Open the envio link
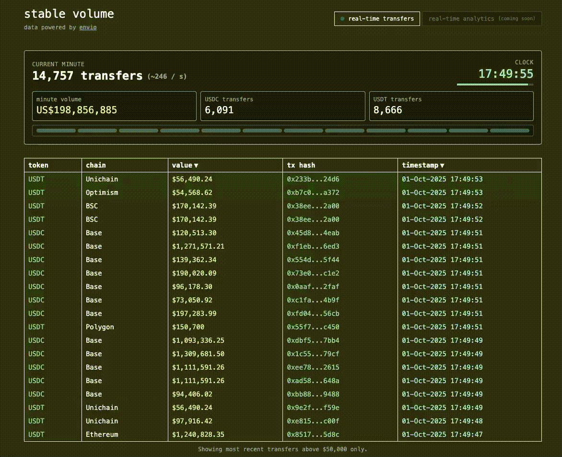Viewport: 562px width, 457px height. point(88,27)
